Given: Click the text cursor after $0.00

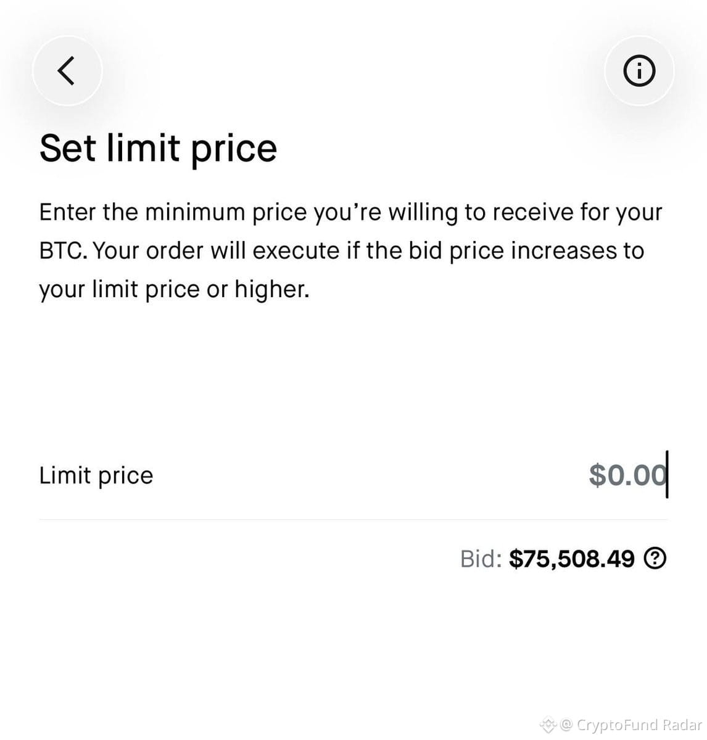Looking at the screenshot, I should 667,475.
